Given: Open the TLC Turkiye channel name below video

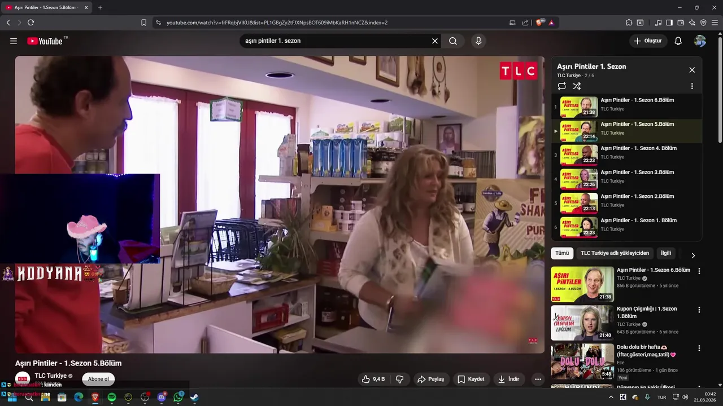Looking at the screenshot, I should [x=51, y=376].
